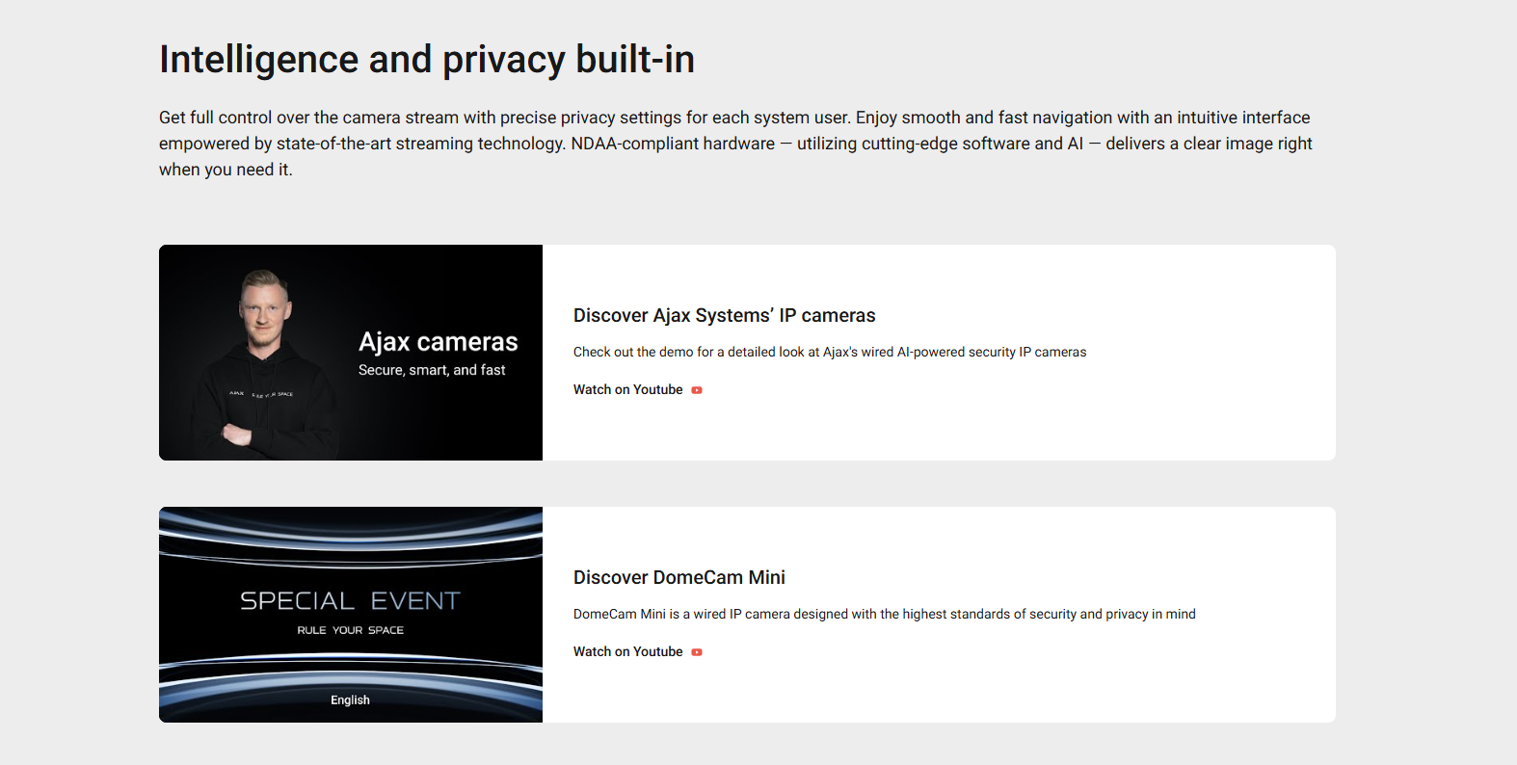The height and width of the screenshot is (765, 1517).
Task: Click the 'Discover Ajax Systems' IP cameras' title
Action: coord(724,315)
